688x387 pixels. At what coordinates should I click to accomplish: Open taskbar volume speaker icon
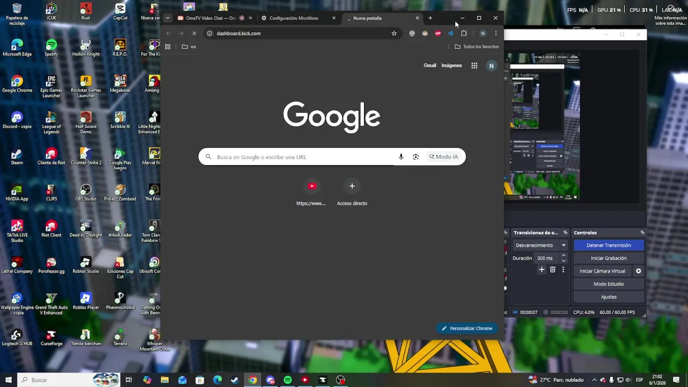628,380
